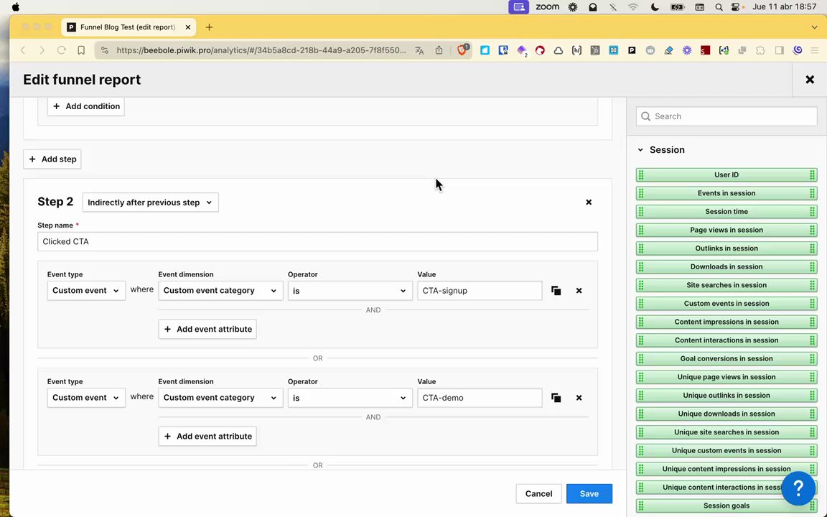Open the Brave Shields icon
Viewport: 827px width, 517px height.
(x=463, y=50)
